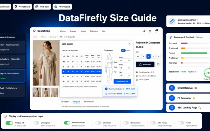Enable the Under info position toggle
Image resolution: width=210 pixels, height=131 pixels.
point(98,123)
